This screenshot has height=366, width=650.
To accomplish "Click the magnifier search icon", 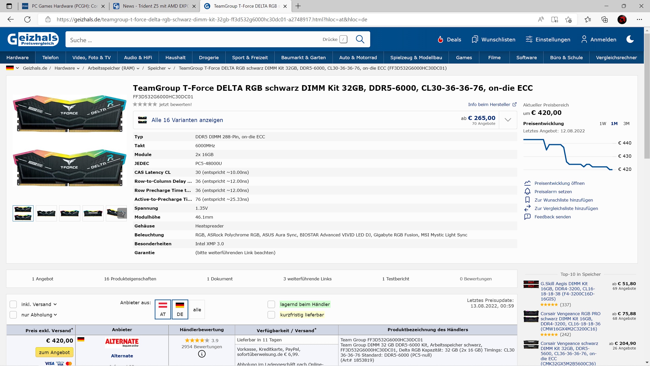I will 360,39.
